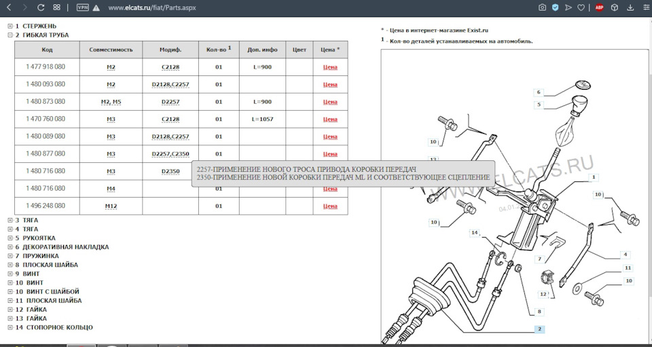Bookmark the page with the heart icon

point(581,7)
